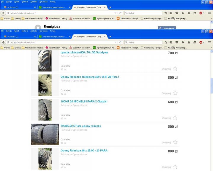The image size is (213, 171).
Task: Expand bookmarks overflow chevron in lower bookmarks bar
Action: [211, 47]
